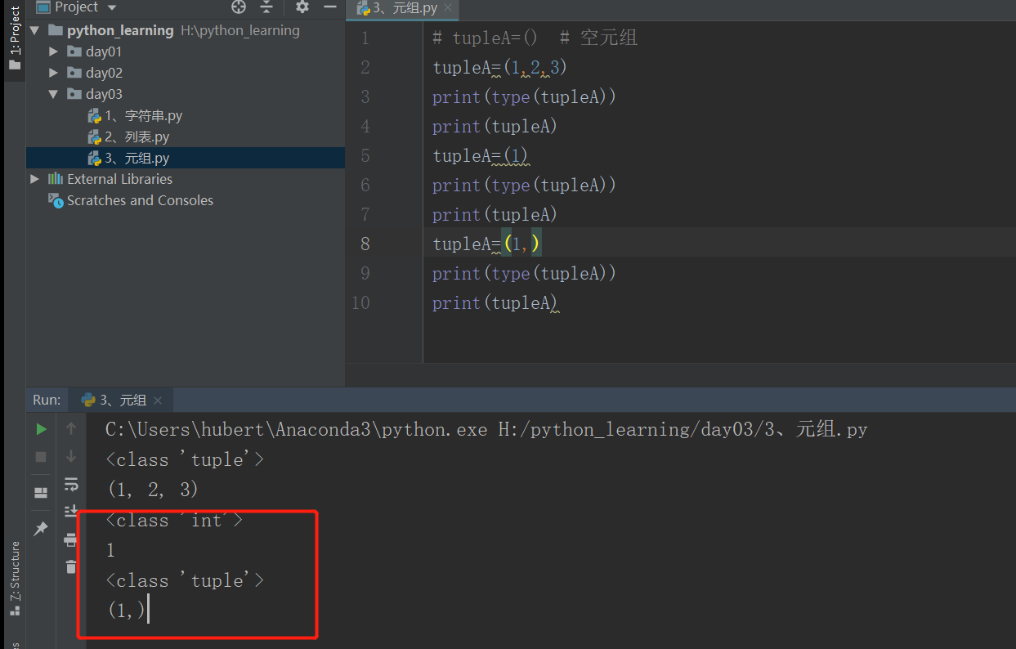Image resolution: width=1016 pixels, height=649 pixels.
Task: Close the 3、元组 Run tab
Action: click(x=158, y=401)
